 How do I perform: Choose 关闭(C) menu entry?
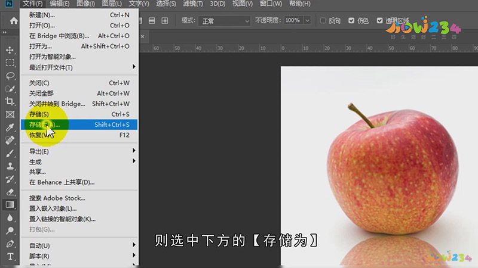click(79, 83)
